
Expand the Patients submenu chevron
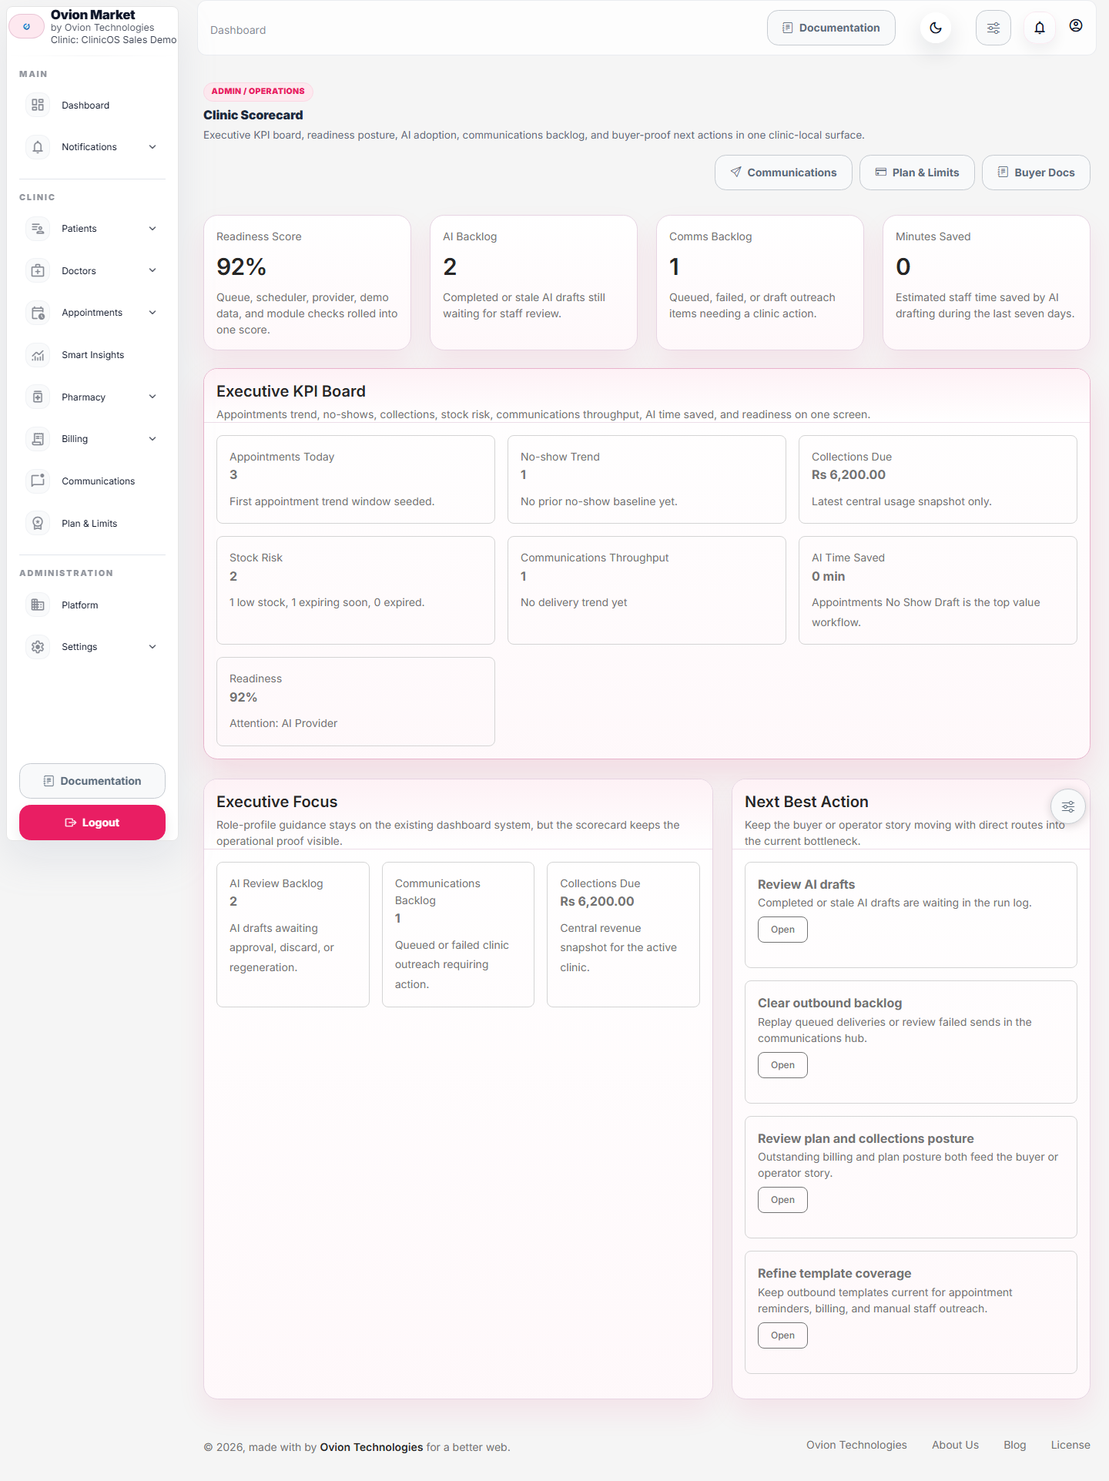pyautogui.click(x=152, y=229)
